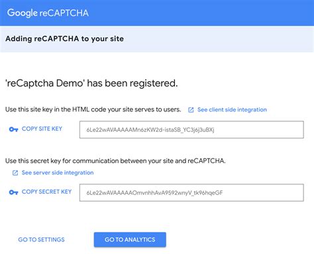Click the GO TO ANALYTICS button

(130, 239)
